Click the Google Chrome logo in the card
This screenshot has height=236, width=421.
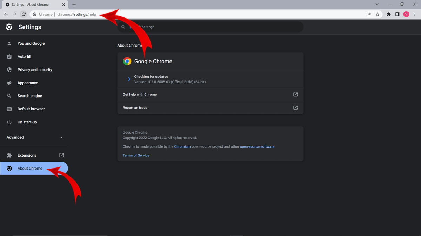(127, 61)
